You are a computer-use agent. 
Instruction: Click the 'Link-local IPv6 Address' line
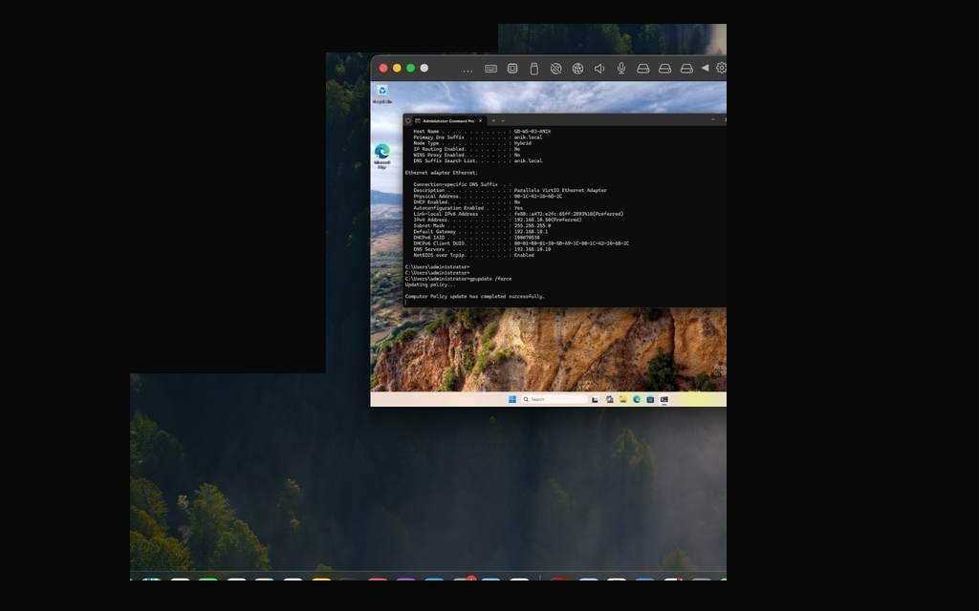518,214
